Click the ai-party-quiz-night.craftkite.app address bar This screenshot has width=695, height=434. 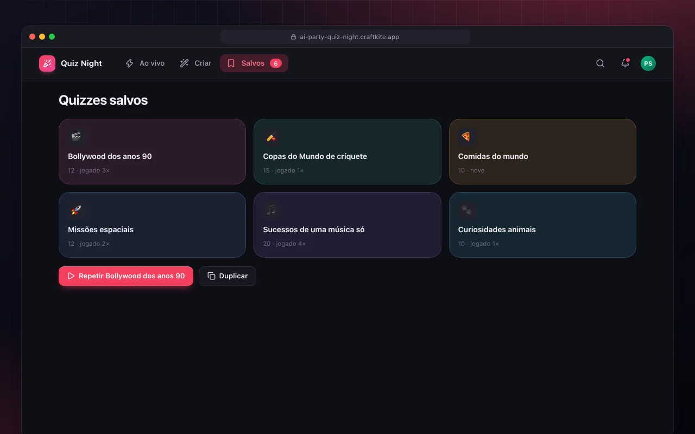point(345,37)
